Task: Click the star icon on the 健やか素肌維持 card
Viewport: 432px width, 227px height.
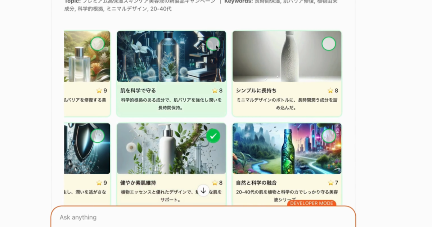Action: [215, 183]
